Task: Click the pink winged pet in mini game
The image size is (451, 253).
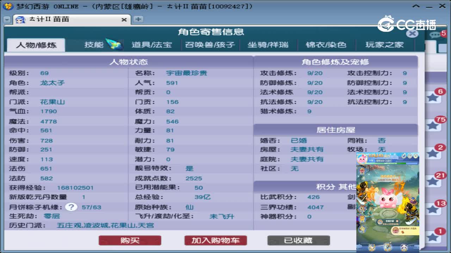Action: pos(388,197)
